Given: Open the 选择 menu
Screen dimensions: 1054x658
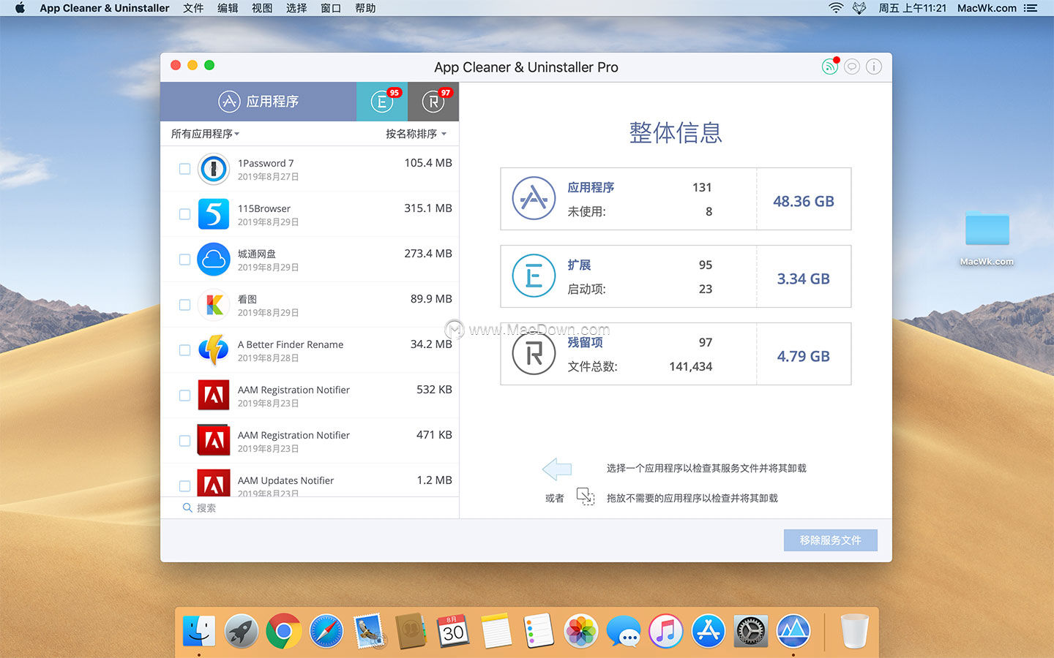Looking at the screenshot, I should point(296,8).
